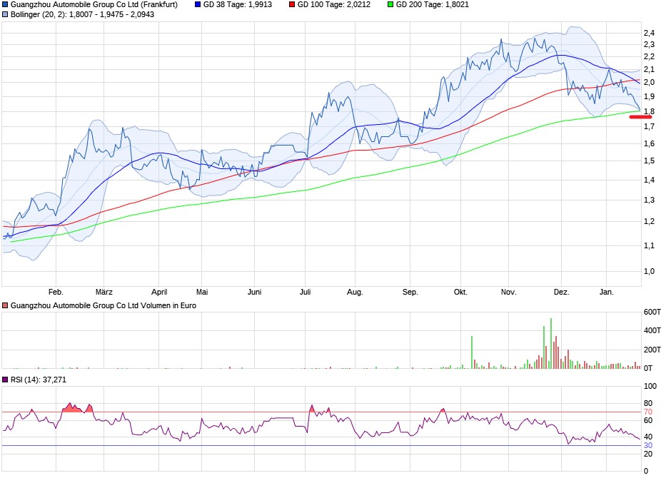Screen dimensions: 671x478
Task: Click the Jan. label on time axis
Action: (606, 292)
